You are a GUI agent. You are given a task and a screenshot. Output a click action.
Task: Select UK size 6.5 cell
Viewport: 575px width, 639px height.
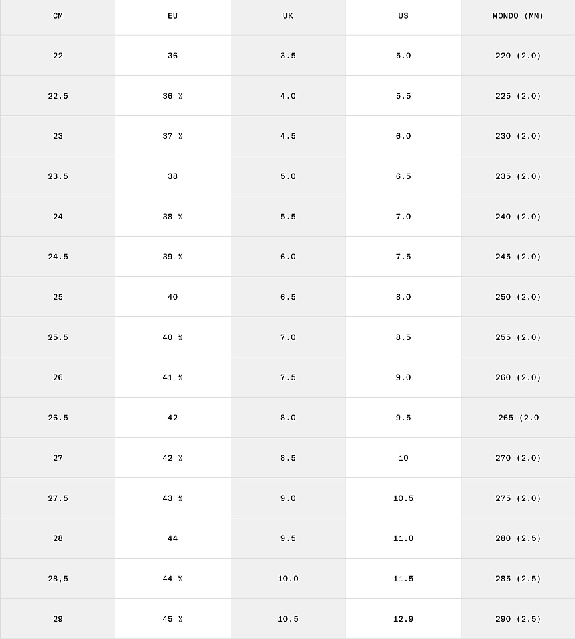pyautogui.click(x=288, y=297)
